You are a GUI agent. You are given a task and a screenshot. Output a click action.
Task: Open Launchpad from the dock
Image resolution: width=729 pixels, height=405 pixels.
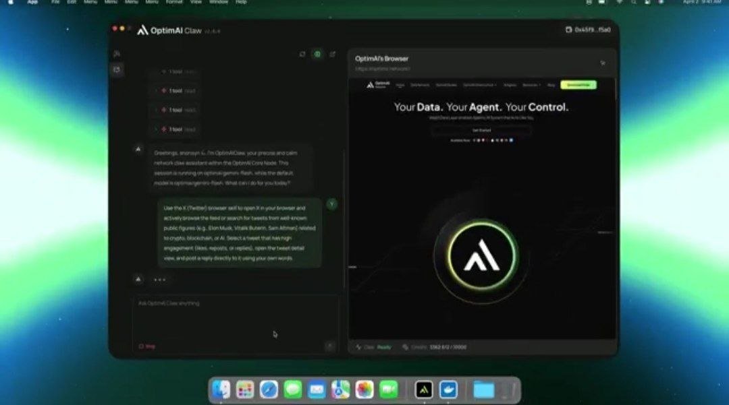[x=244, y=390]
